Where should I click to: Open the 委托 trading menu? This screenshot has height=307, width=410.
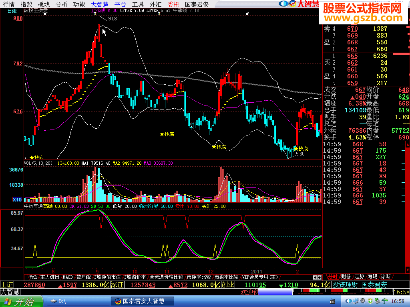[x=173, y=4]
